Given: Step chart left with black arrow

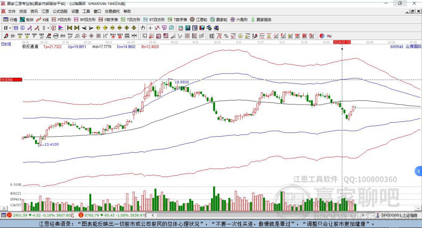Looking at the screenshot, I should coord(84,28).
